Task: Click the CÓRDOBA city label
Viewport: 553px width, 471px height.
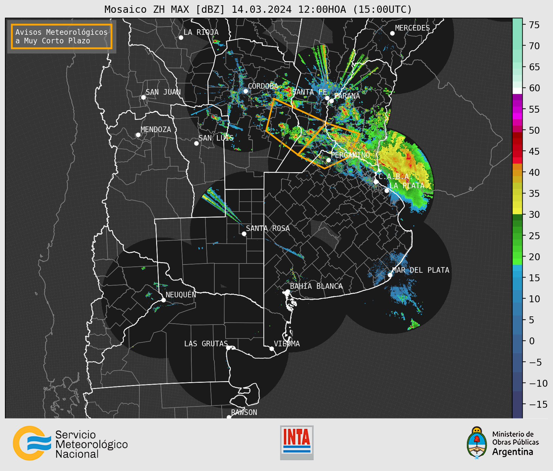Action: tap(263, 86)
